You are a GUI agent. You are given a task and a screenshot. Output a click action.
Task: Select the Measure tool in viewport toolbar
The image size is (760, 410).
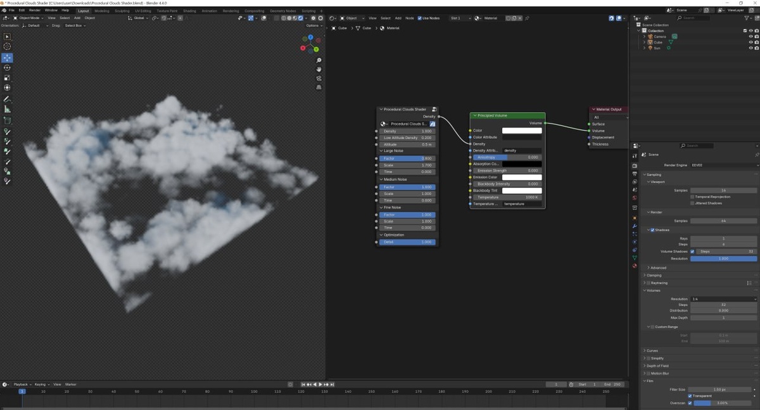[7, 110]
